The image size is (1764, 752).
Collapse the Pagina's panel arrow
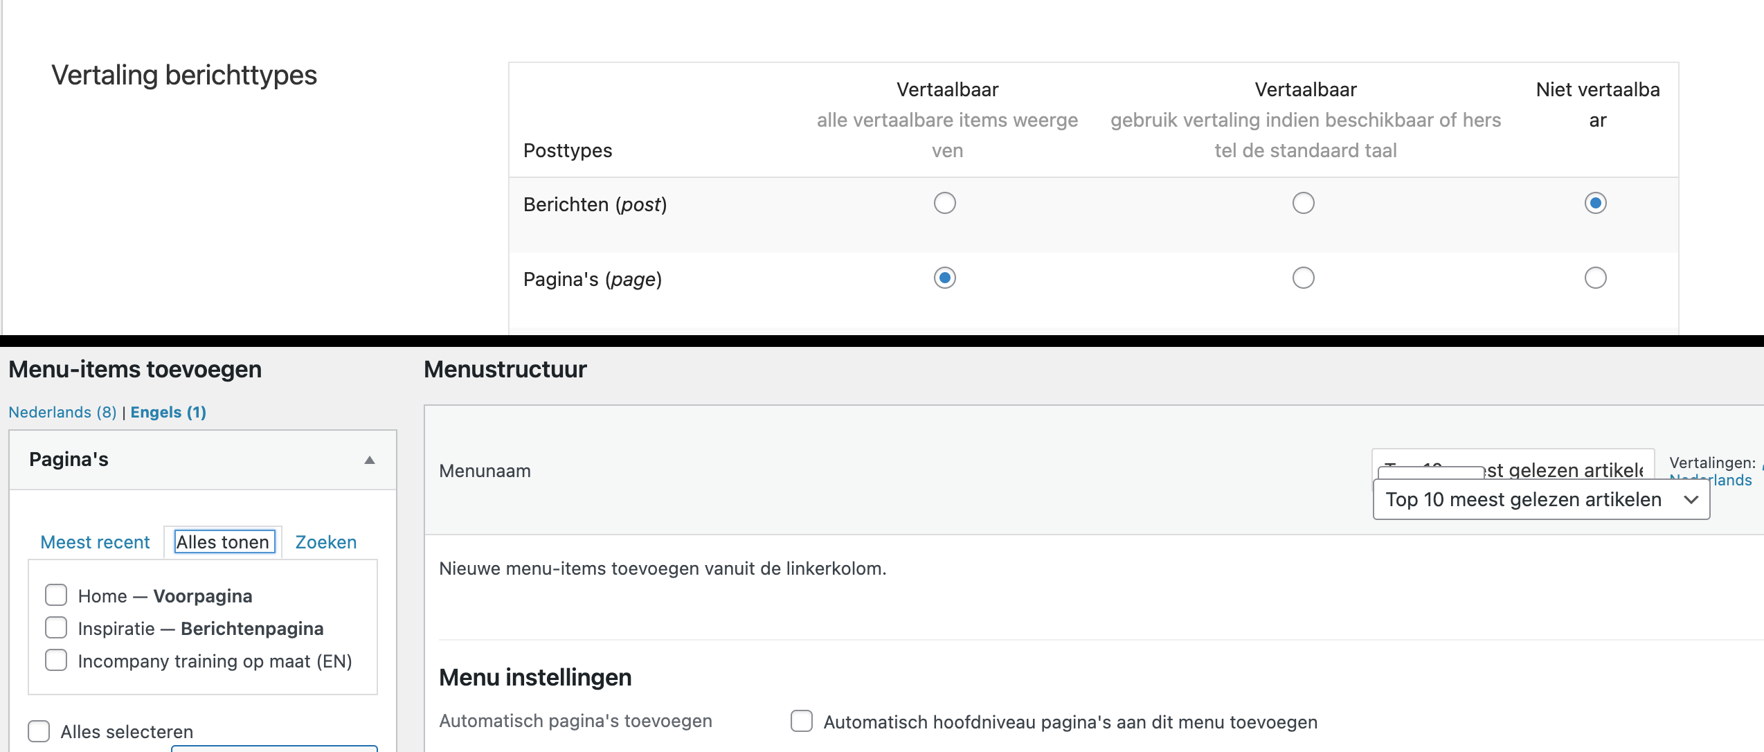pos(370,460)
